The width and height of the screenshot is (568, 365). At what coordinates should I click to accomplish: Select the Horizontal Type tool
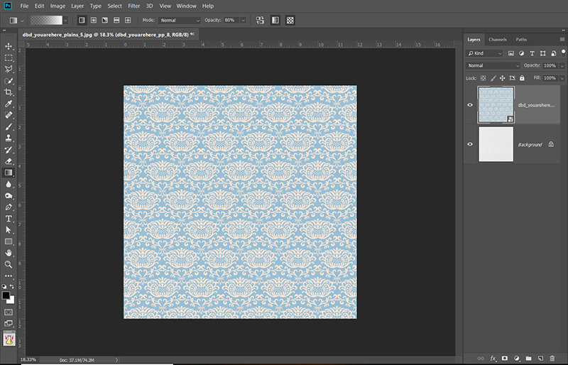pyautogui.click(x=9, y=218)
